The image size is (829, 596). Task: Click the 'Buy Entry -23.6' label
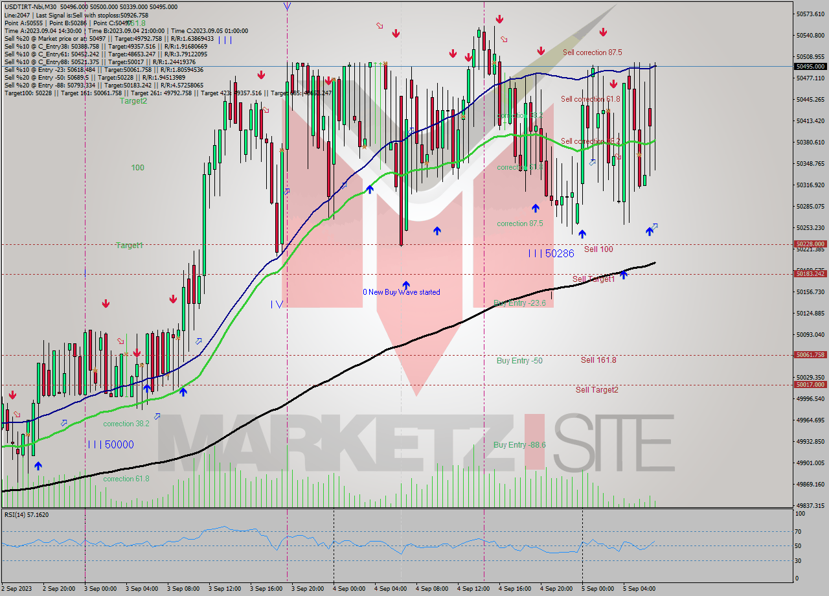click(519, 303)
